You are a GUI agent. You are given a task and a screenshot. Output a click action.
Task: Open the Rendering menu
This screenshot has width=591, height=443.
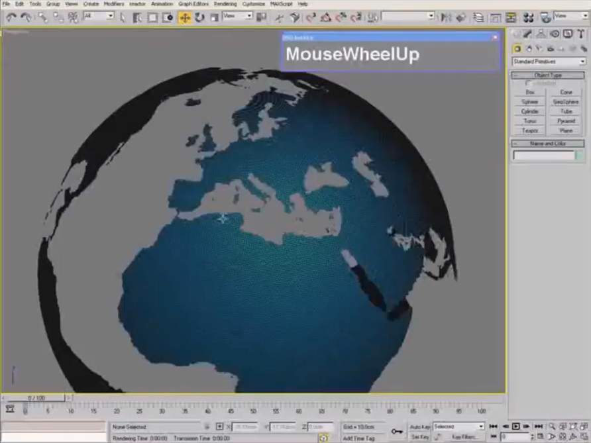(x=225, y=4)
